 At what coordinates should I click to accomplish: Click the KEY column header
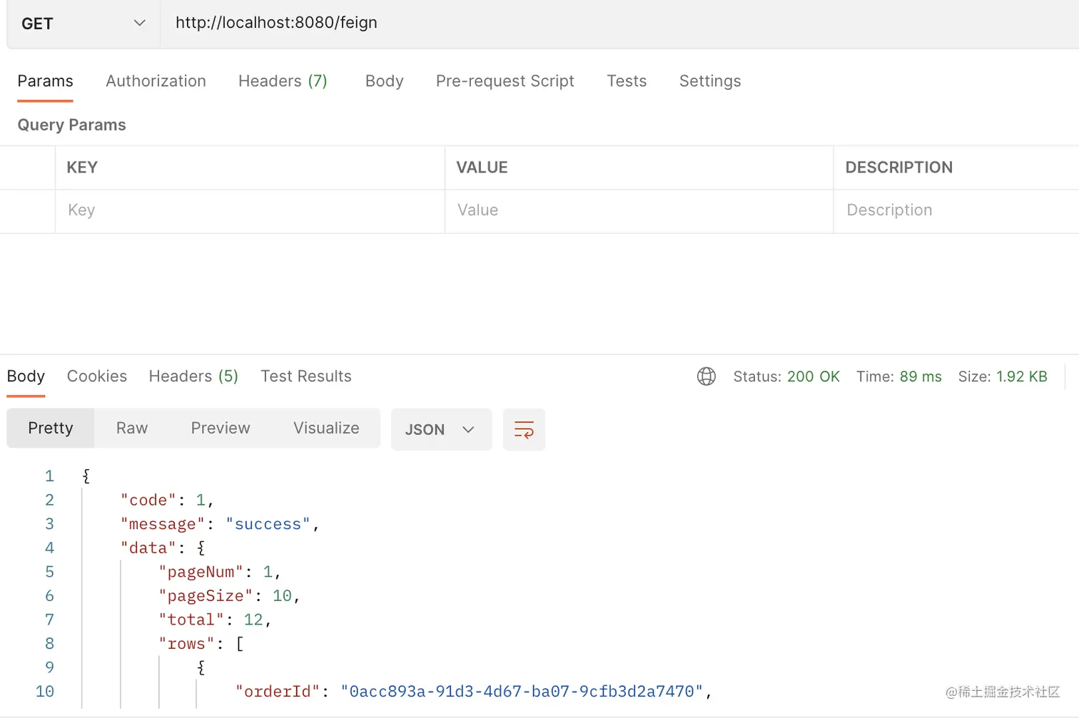[x=82, y=168]
